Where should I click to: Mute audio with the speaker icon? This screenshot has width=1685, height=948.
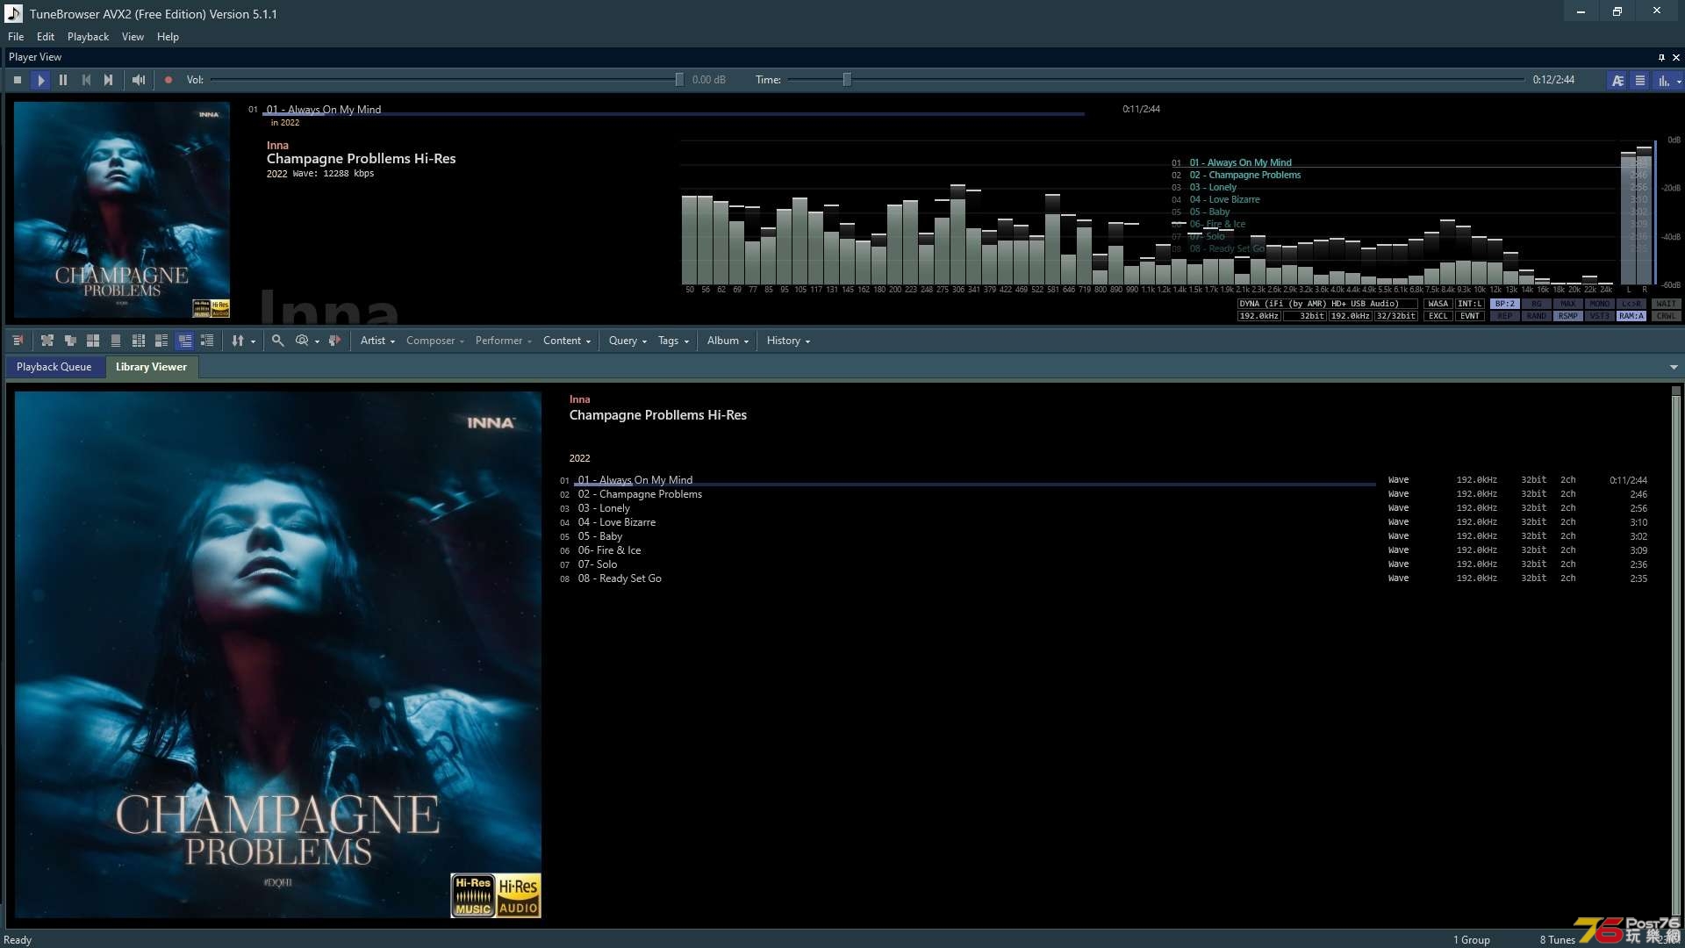click(139, 80)
